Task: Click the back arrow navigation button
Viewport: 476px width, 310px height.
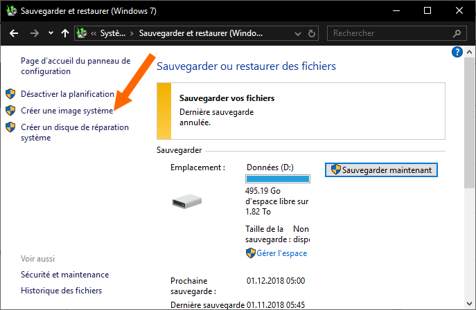Action: tap(14, 33)
